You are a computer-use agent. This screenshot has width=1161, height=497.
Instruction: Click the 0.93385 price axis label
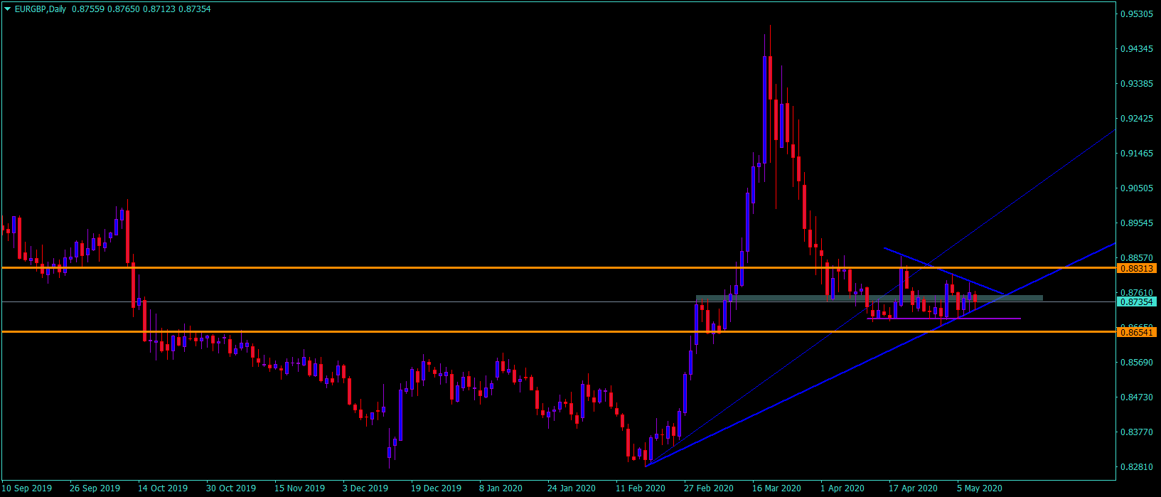(1136, 84)
